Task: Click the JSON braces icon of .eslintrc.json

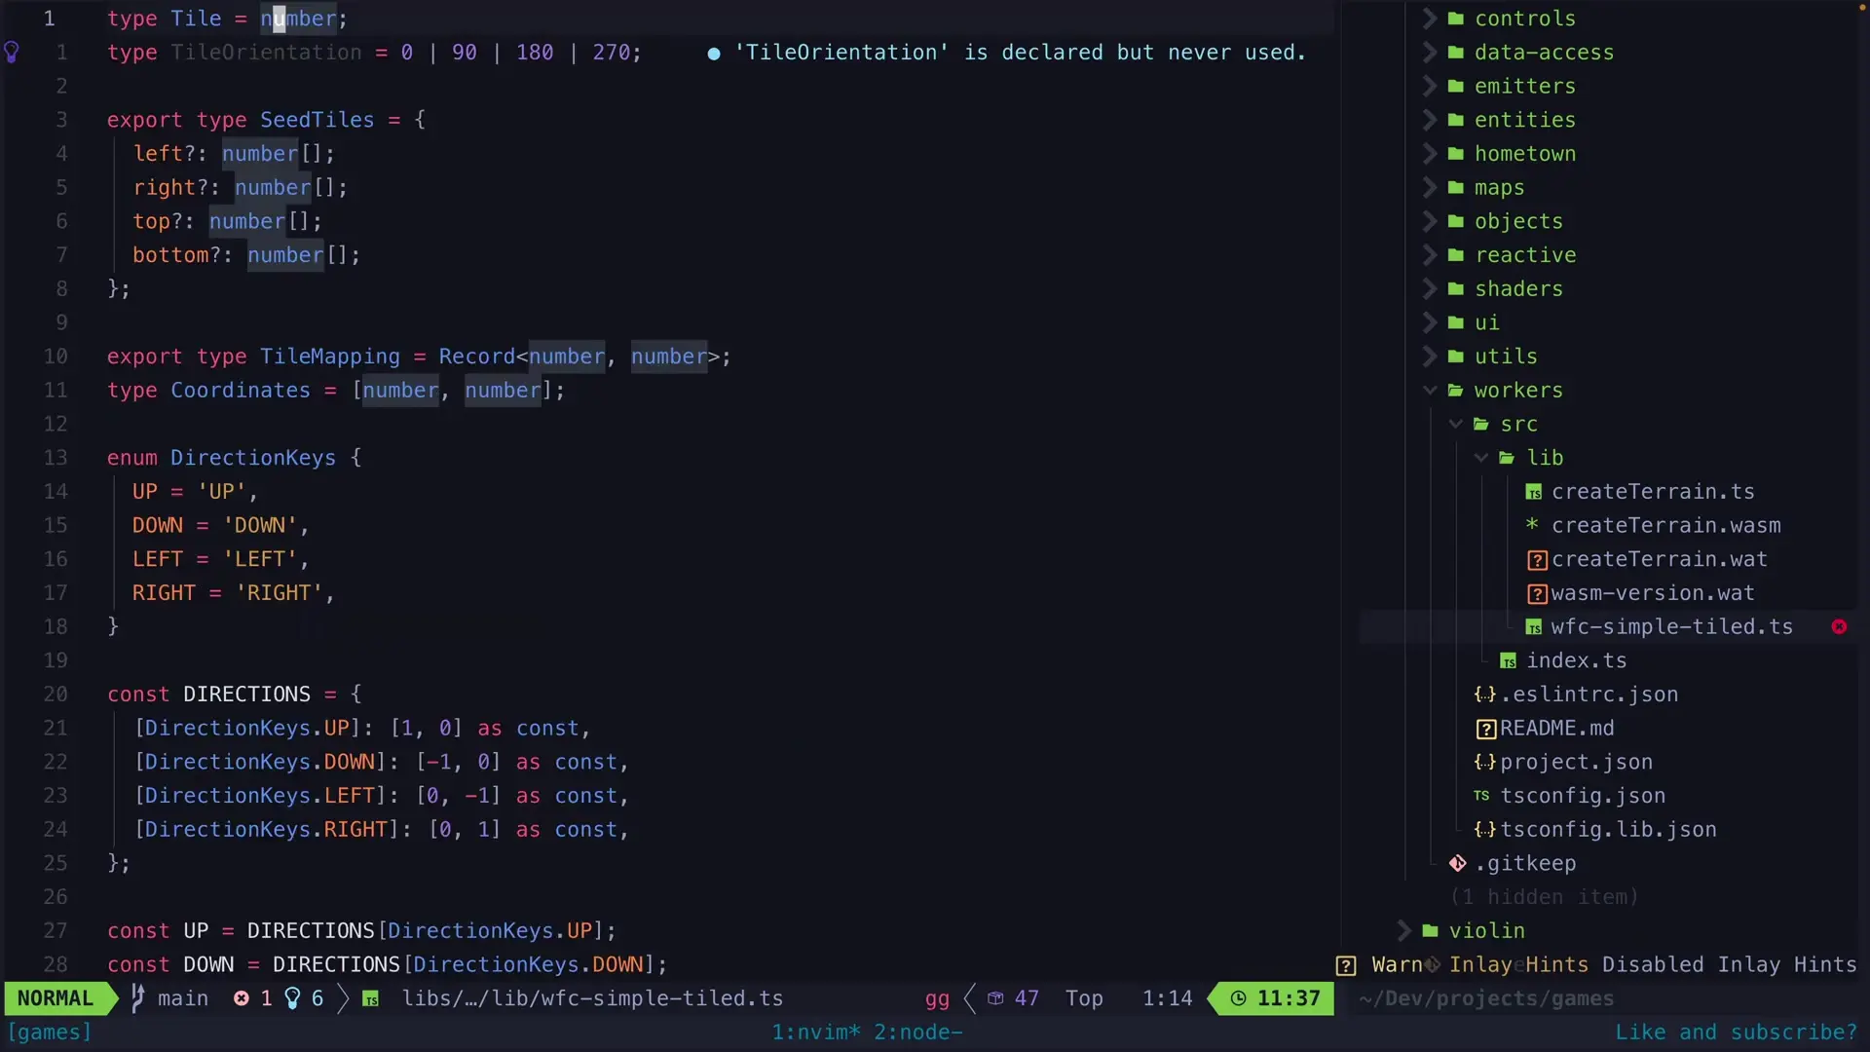Action: (1484, 695)
